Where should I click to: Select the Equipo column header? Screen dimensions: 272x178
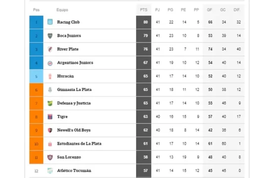point(62,10)
